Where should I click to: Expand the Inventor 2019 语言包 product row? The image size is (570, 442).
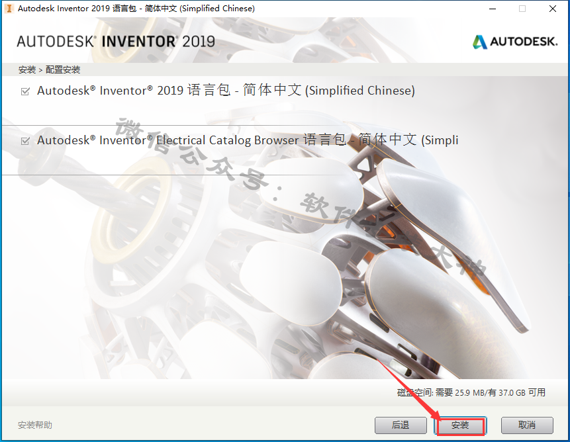226,90
